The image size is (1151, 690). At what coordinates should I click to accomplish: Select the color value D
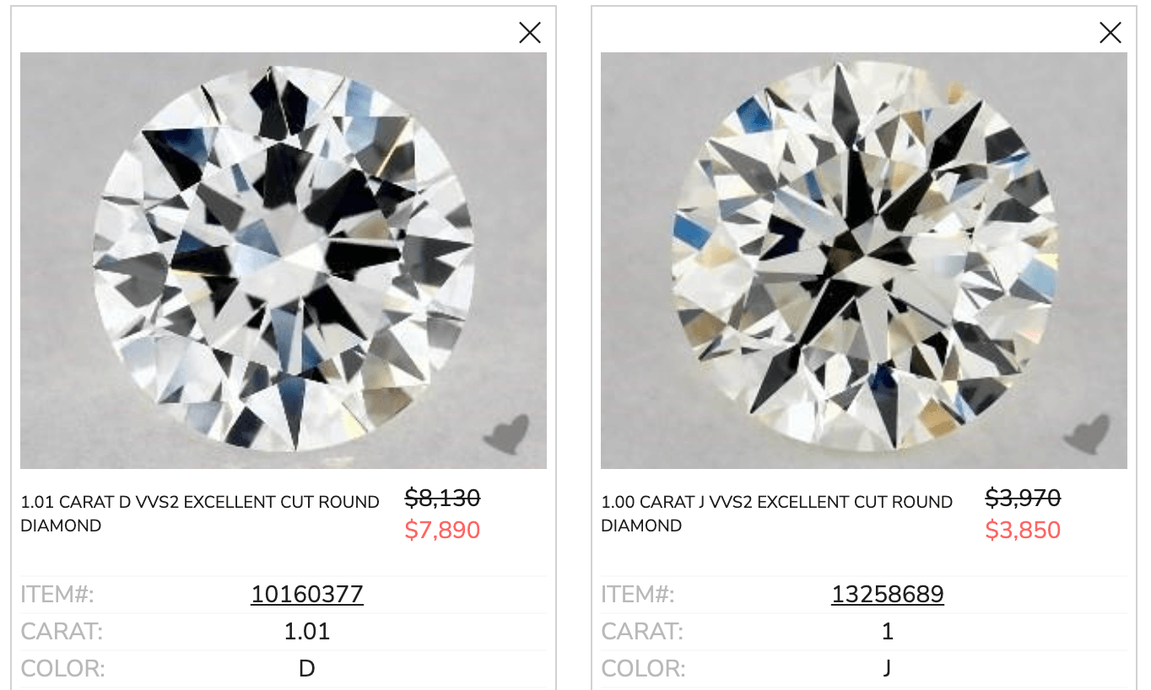pyautogui.click(x=307, y=669)
